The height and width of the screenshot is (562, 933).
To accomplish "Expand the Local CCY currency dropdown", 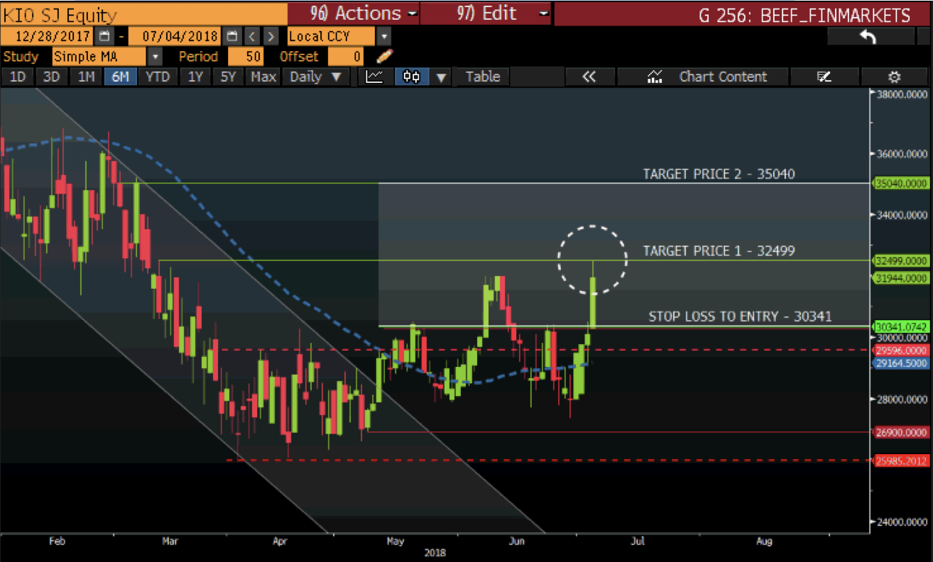I will pyautogui.click(x=383, y=36).
